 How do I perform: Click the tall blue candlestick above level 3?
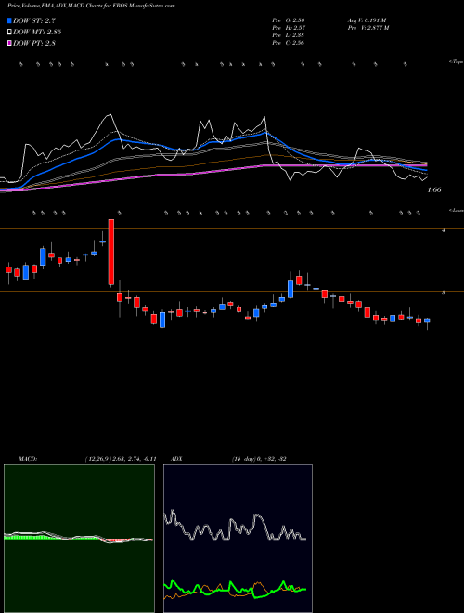pyautogui.click(x=290, y=289)
